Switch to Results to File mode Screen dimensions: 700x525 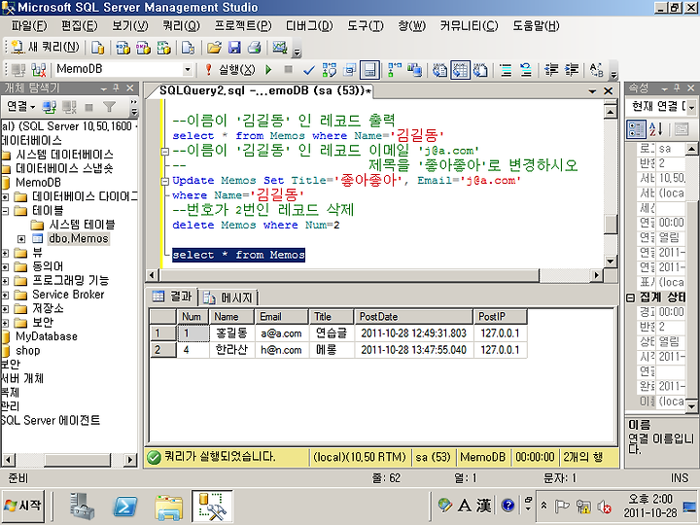pos(480,70)
